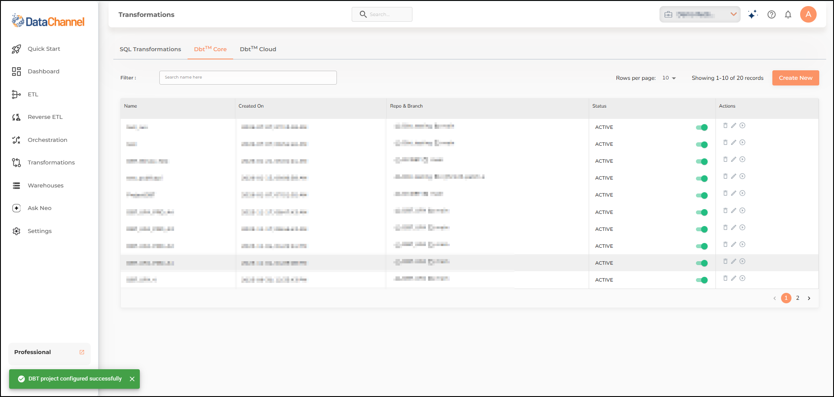Edit the sixth row's project

pos(734,210)
